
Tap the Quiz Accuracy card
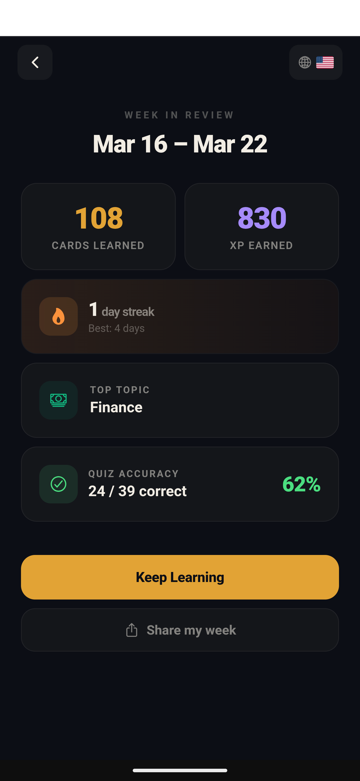180,484
